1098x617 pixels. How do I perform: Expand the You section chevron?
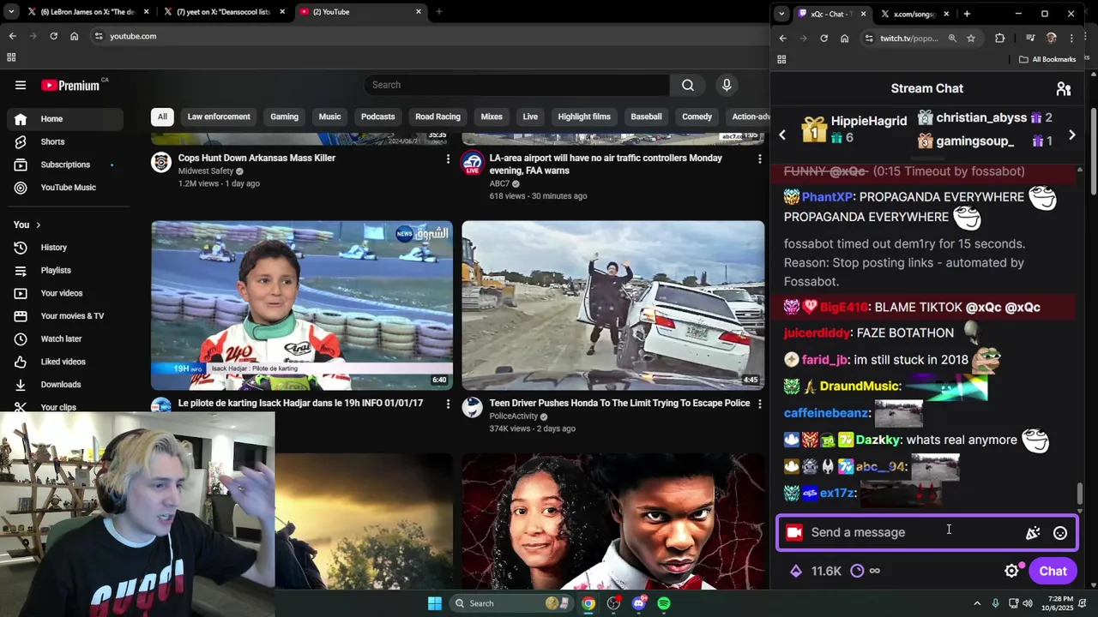38,225
